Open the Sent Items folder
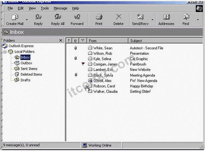Viewport: 205px width, 151px height. [29, 69]
